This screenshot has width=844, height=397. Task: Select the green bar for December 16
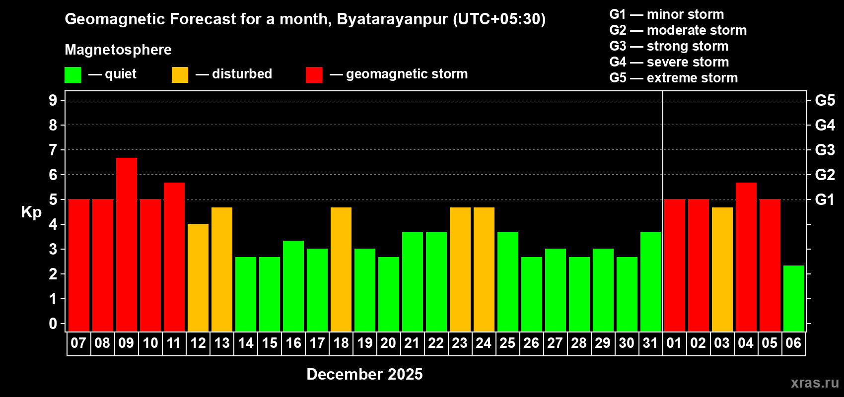tap(293, 286)
